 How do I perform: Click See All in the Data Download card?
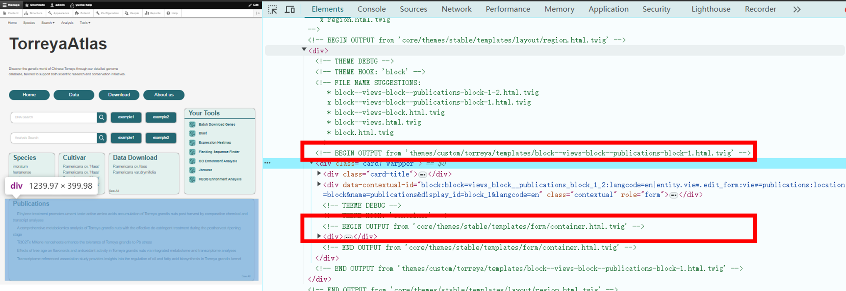[x=114, y=191]
